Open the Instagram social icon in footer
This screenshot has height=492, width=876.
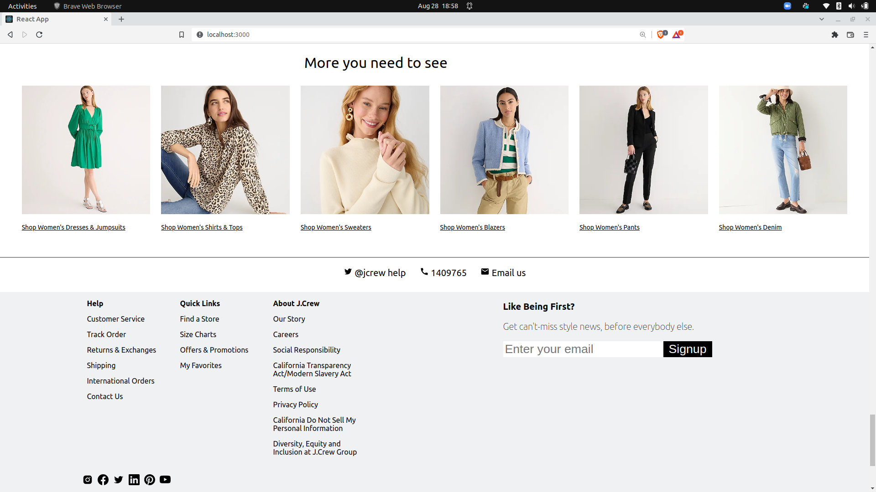pyautogui.click(x=87, y=479)
